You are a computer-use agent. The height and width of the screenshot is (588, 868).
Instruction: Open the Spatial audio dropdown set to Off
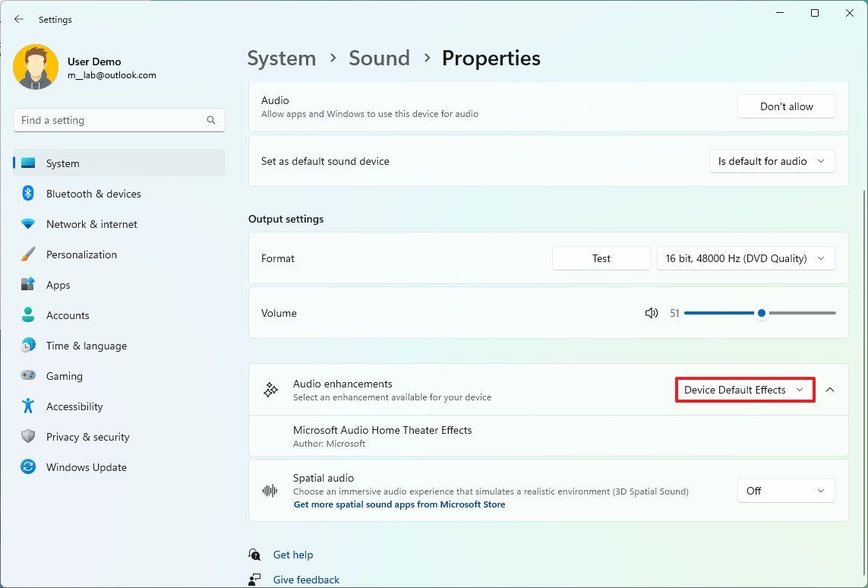[x=786, y=491]
